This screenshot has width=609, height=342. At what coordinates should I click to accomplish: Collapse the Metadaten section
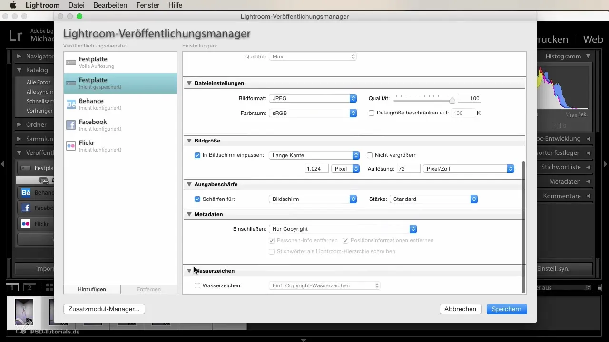tap(189, 214)
